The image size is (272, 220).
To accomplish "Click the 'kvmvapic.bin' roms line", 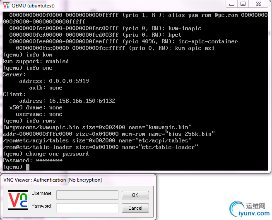I will pyautogui.click(x=97, y=127).
